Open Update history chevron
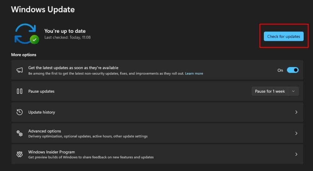The height and width of the screenshot is (171, 313). tap(296, 112)
